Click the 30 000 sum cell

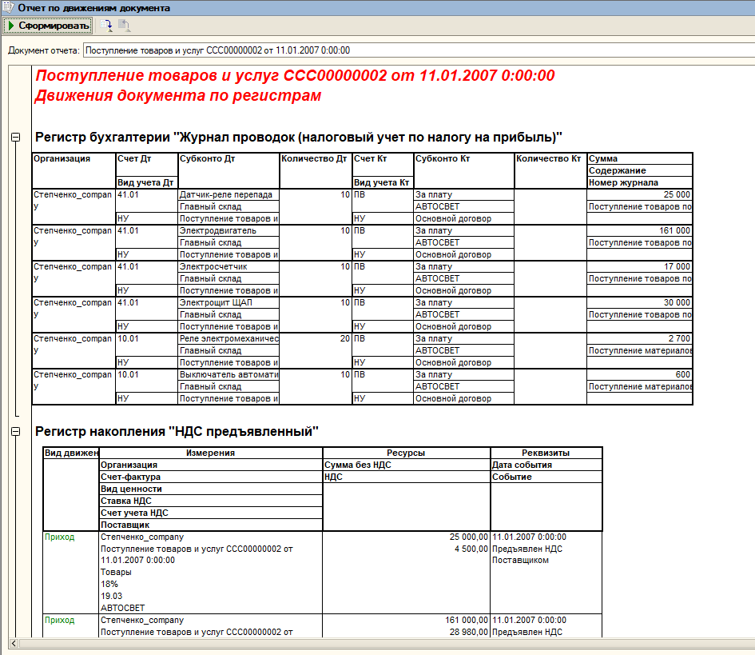[x=639, y=302]
